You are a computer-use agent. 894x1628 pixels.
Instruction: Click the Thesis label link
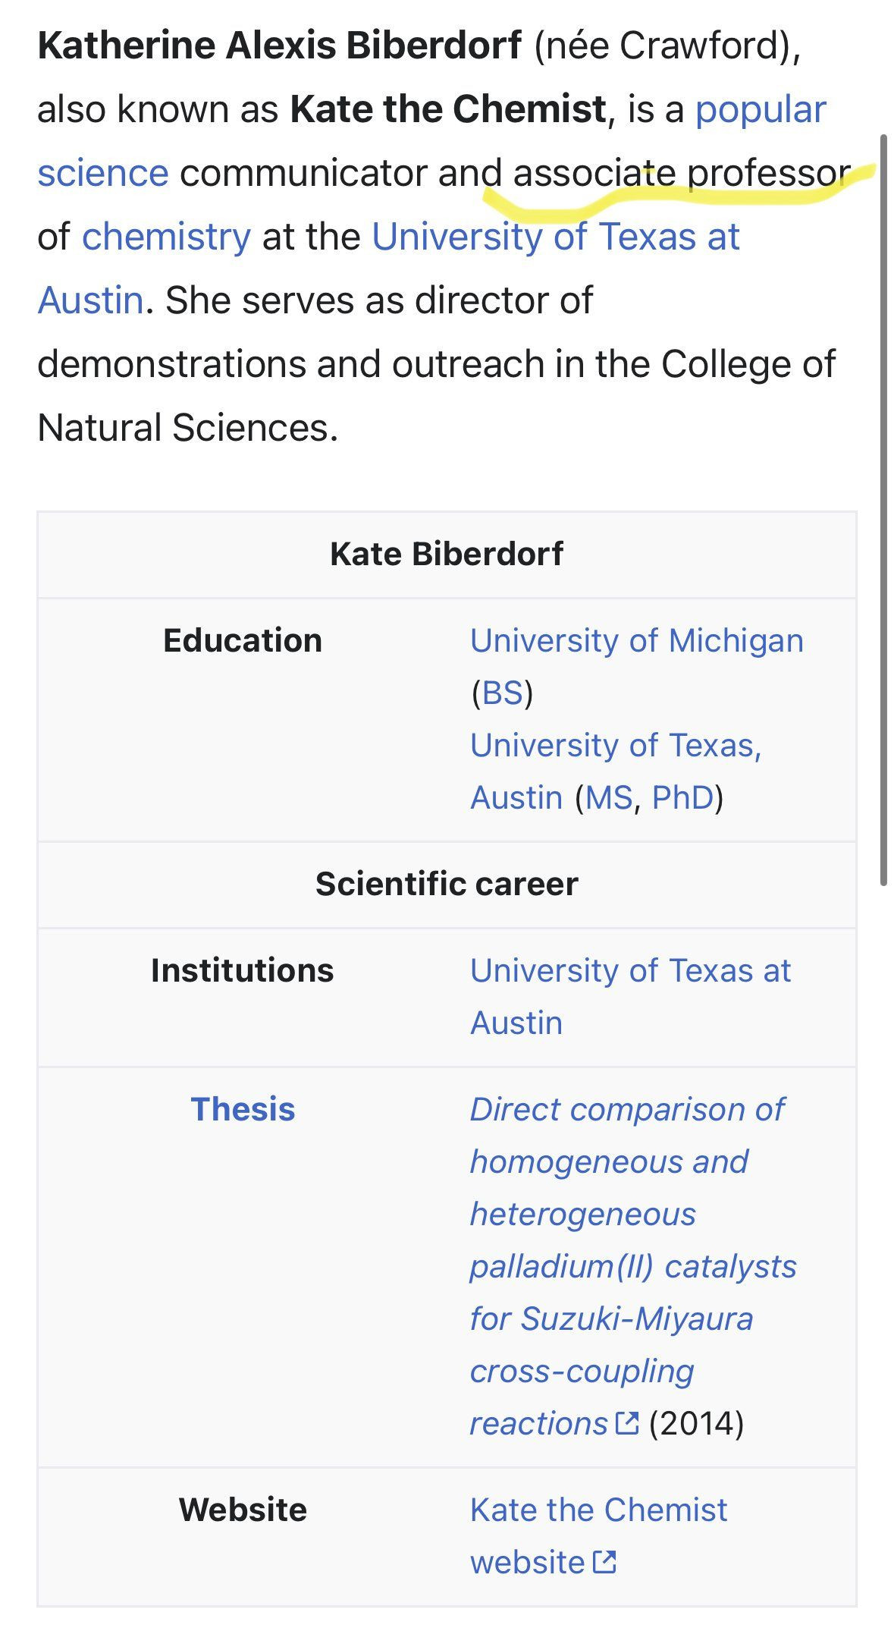click(243, 1109)
